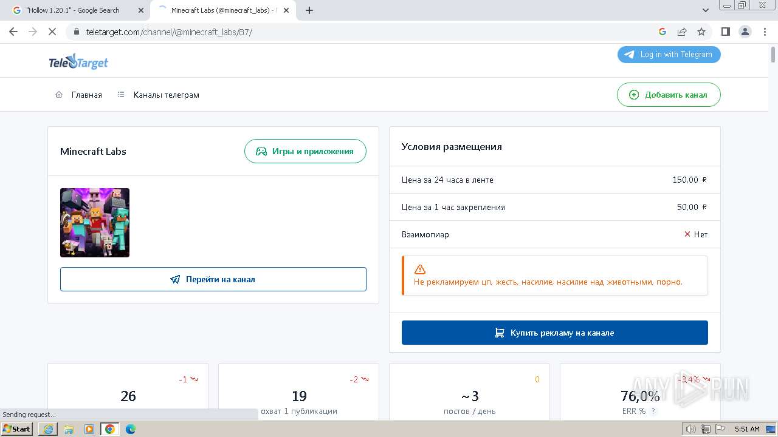
Task: Open File Explorer from the taskbar
Action: click(69, 429)
